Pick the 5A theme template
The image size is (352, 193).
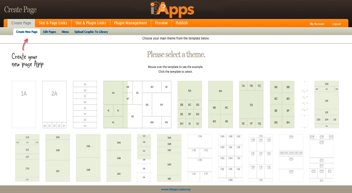coord(190,104)
